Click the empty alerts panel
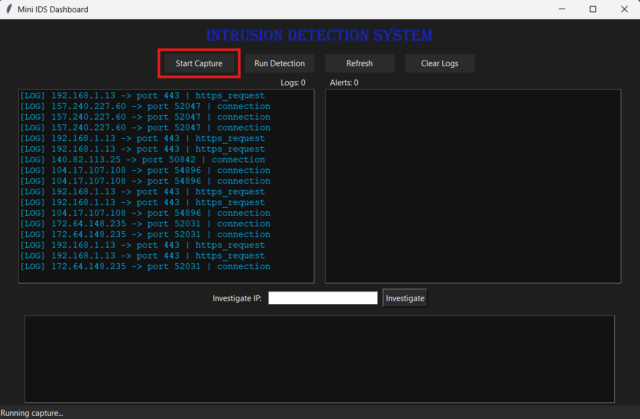640x419 pixels. click(x=473, y=186)
